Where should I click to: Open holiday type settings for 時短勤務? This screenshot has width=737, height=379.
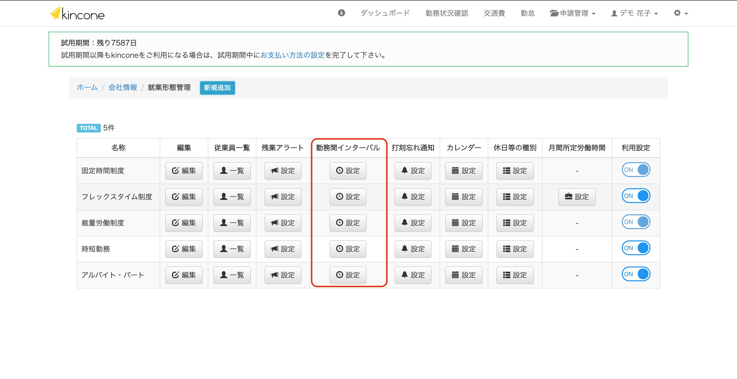click(x=515, y=249)
